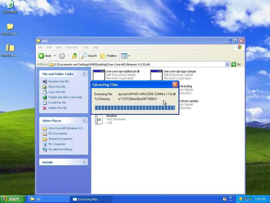Click the one-core-api-additional-dll file name
Screen dimensions: 270x203
123,71
